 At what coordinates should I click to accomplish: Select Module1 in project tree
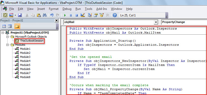25,49
